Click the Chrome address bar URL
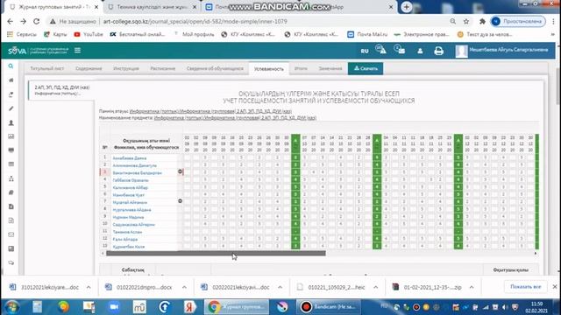This screenshot has height=315, width=561. 195,21
